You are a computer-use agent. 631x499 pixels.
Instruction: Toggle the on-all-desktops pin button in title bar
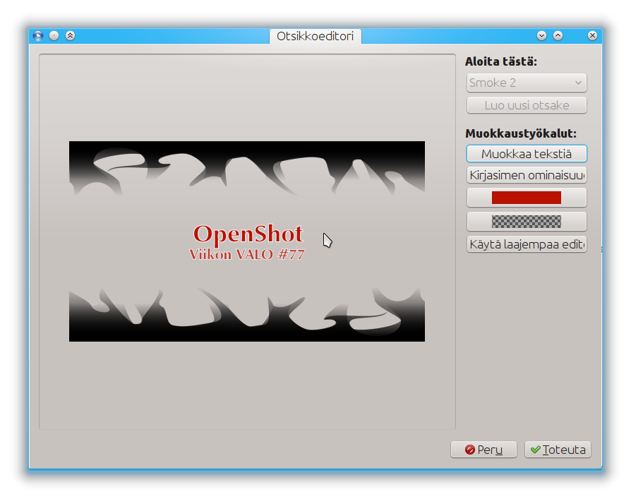click(x=54, y=36)
